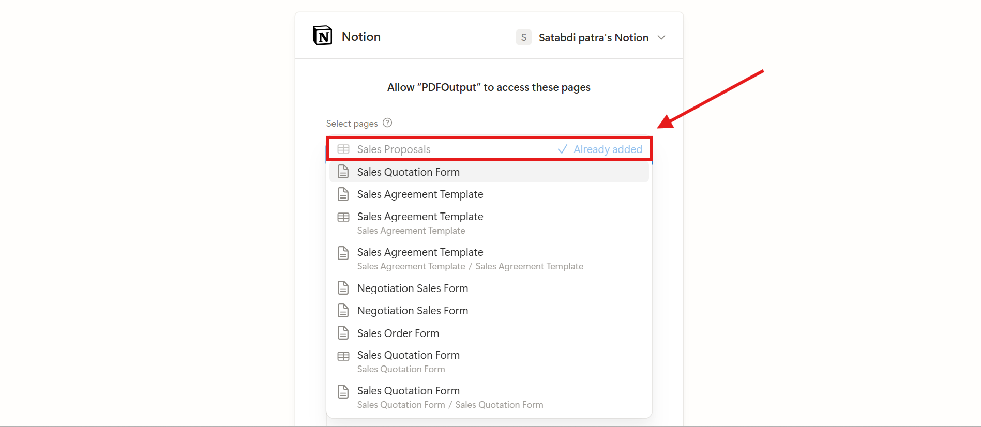Click the Sales Agreement Template database table icon
This screenshot has height=427, width=981.
(x=343, y=217)
